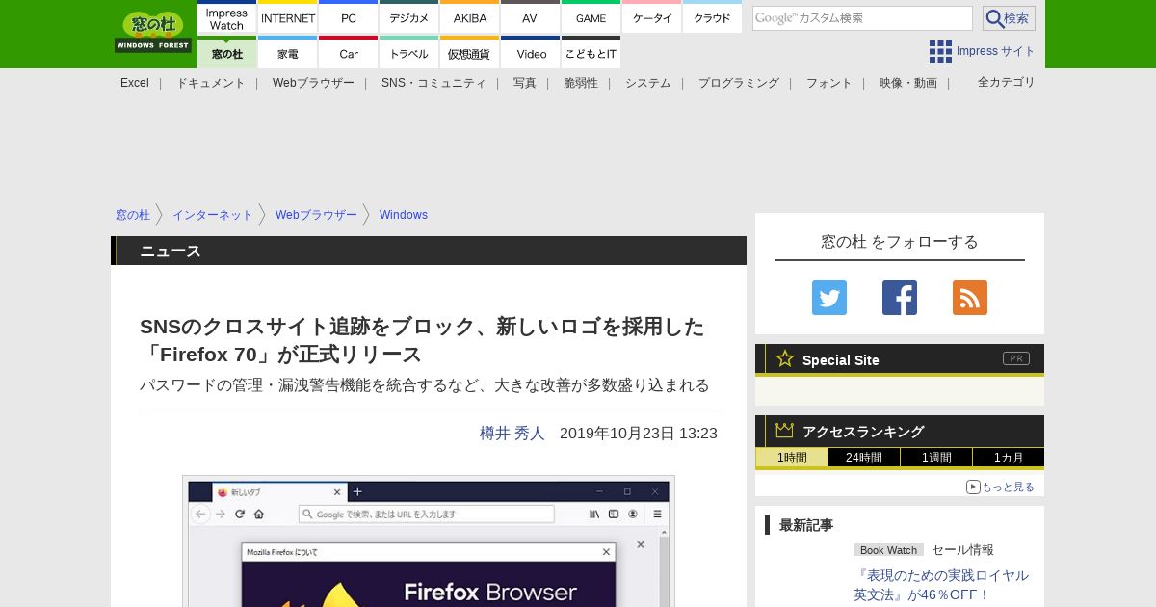Open the 写真 category
This screenshot has width=1156, height=607.
click(x=525, y=83)
